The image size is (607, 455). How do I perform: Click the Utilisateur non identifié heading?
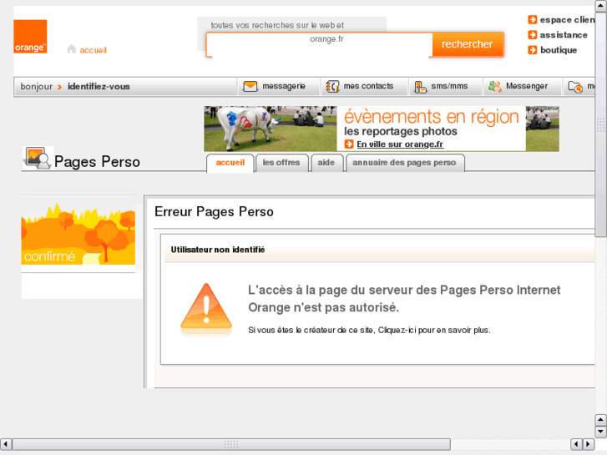point(218,250)
